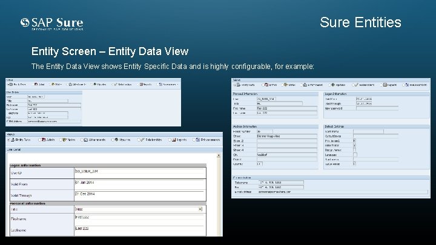This screenshot has height=245, width=436.
Task: Click Admin icon in top-left User Details panel
Action: point(36,84)
